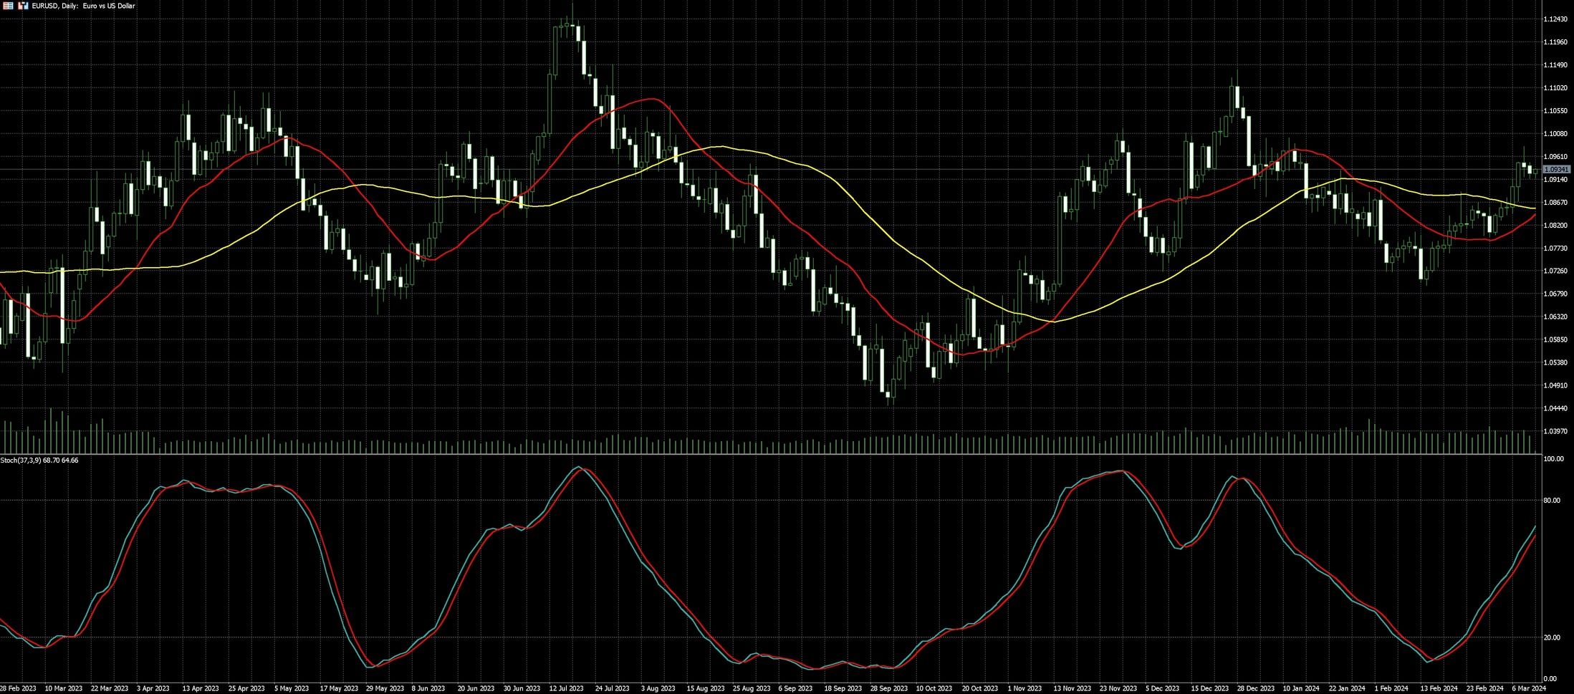Open the one-click trading panel icon
Screen dimensions: 1574x694
coord(23,6)
